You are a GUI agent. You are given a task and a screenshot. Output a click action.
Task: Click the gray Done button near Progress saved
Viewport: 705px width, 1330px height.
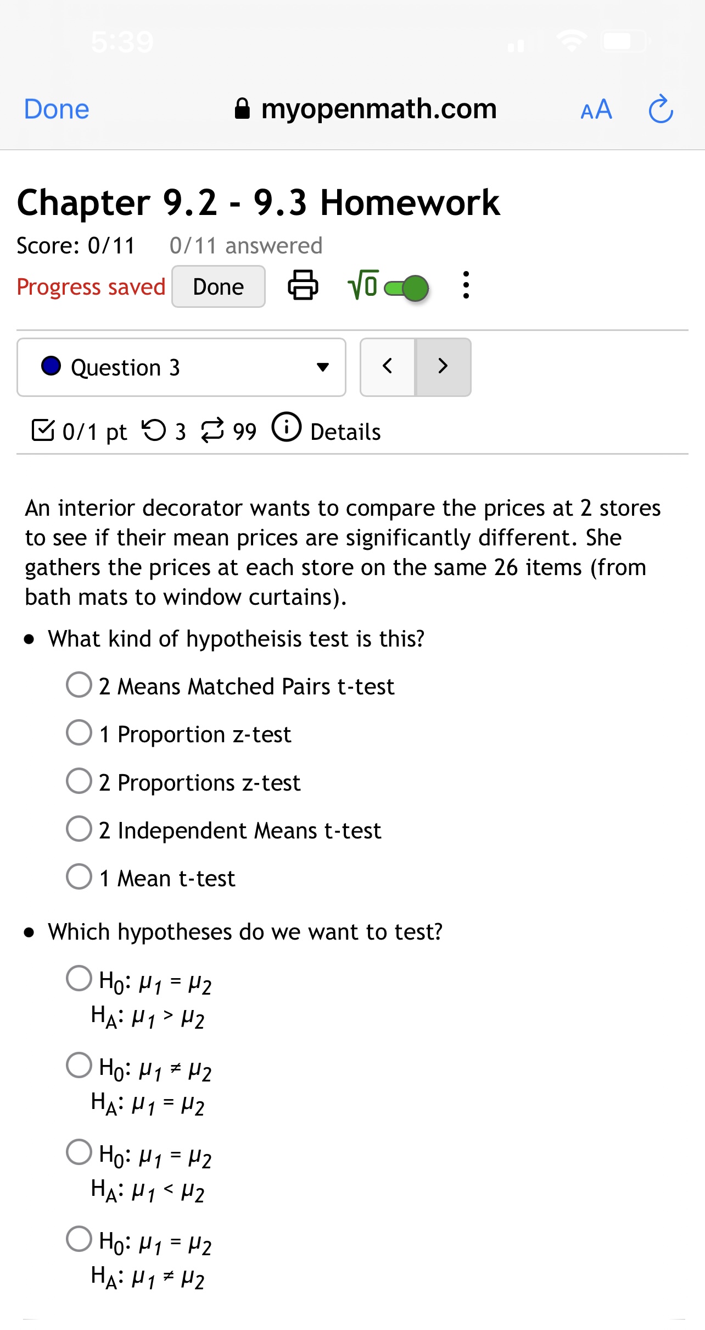219,286
